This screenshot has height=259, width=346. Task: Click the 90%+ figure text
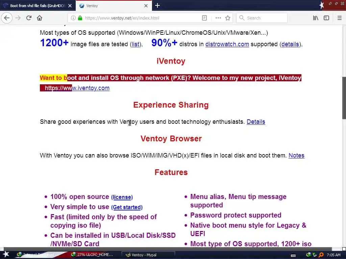(x=164, y=43)
